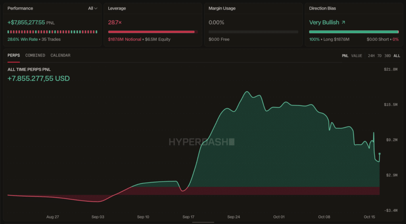The width and height of the screenshot is (406, 224).
Task: Click the Leverage card title
Action: click(117, 8)
